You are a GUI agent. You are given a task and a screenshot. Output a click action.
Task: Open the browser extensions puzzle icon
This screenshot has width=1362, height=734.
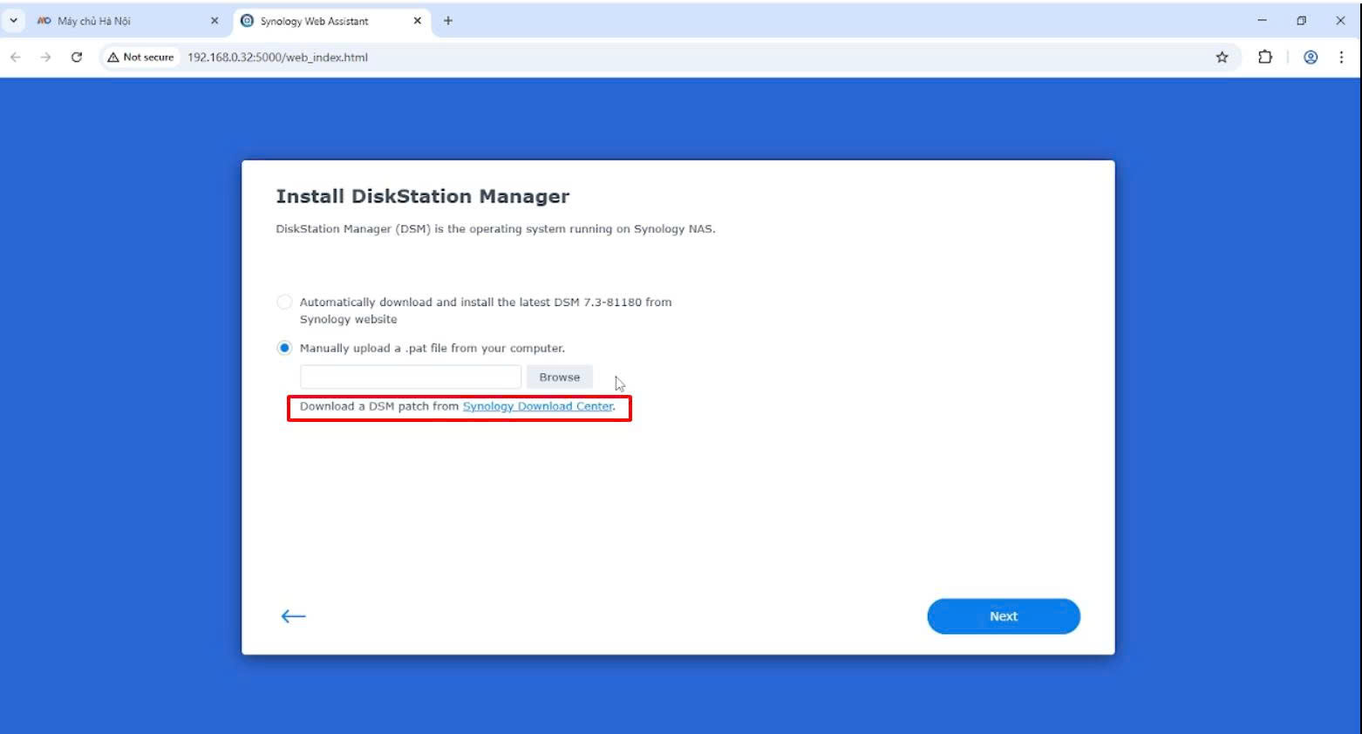1264,58
